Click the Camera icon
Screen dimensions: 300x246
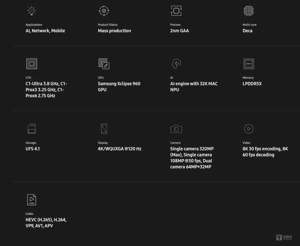pos(176,128)
